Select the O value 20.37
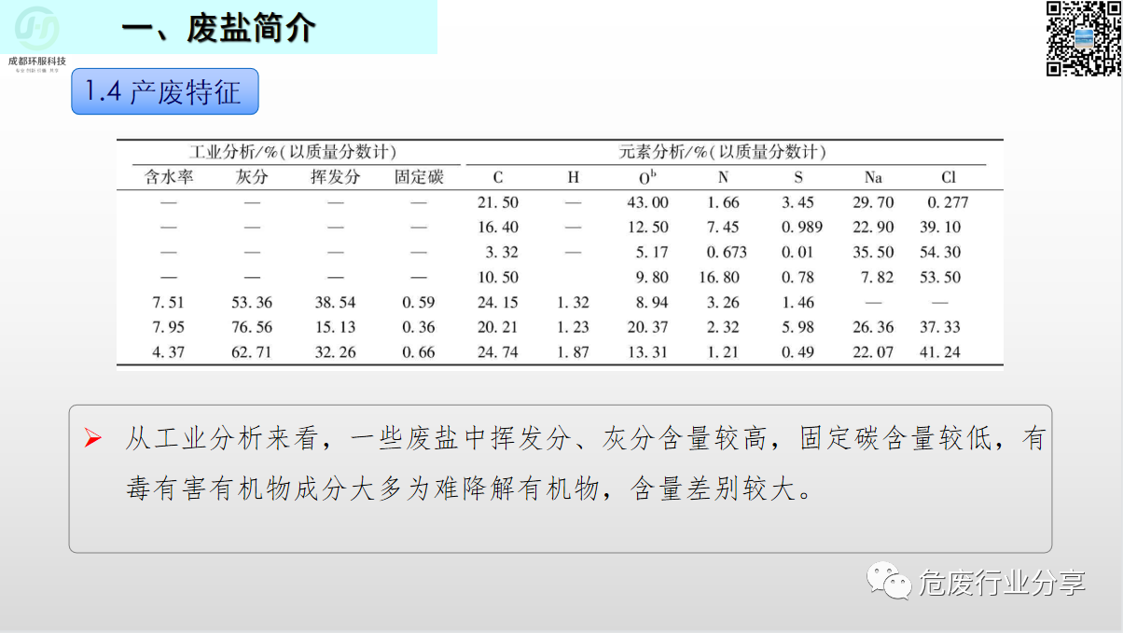The width and height of the screenshot is (1123, 633). coord(648,328)
